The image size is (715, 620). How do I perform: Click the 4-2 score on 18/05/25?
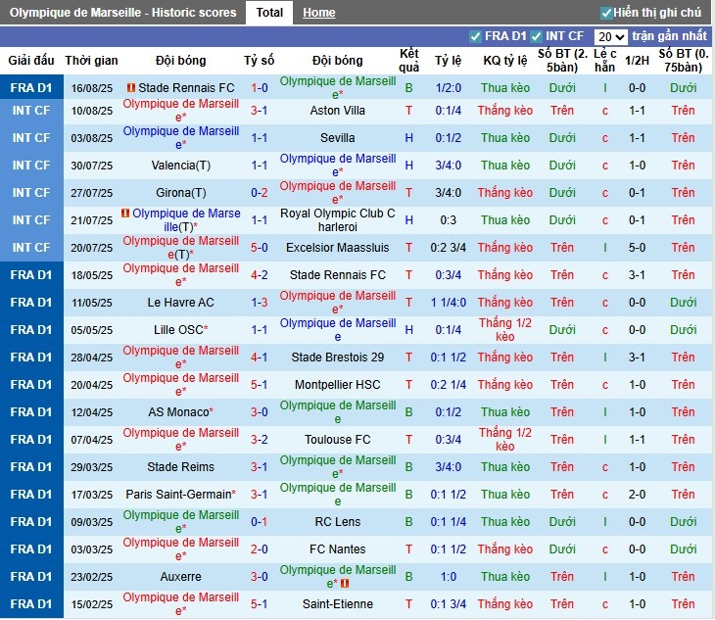point(260,275)
